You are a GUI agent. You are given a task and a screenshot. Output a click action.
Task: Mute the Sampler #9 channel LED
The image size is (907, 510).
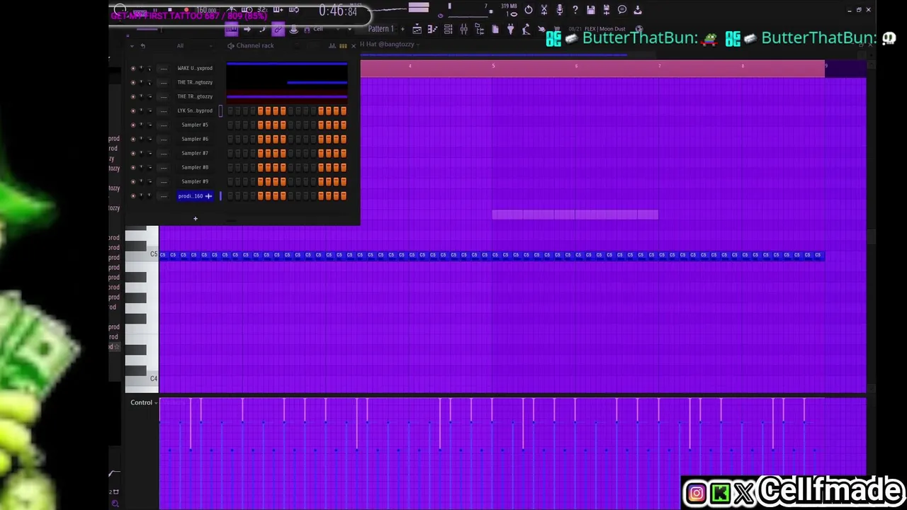pos(133,181)
